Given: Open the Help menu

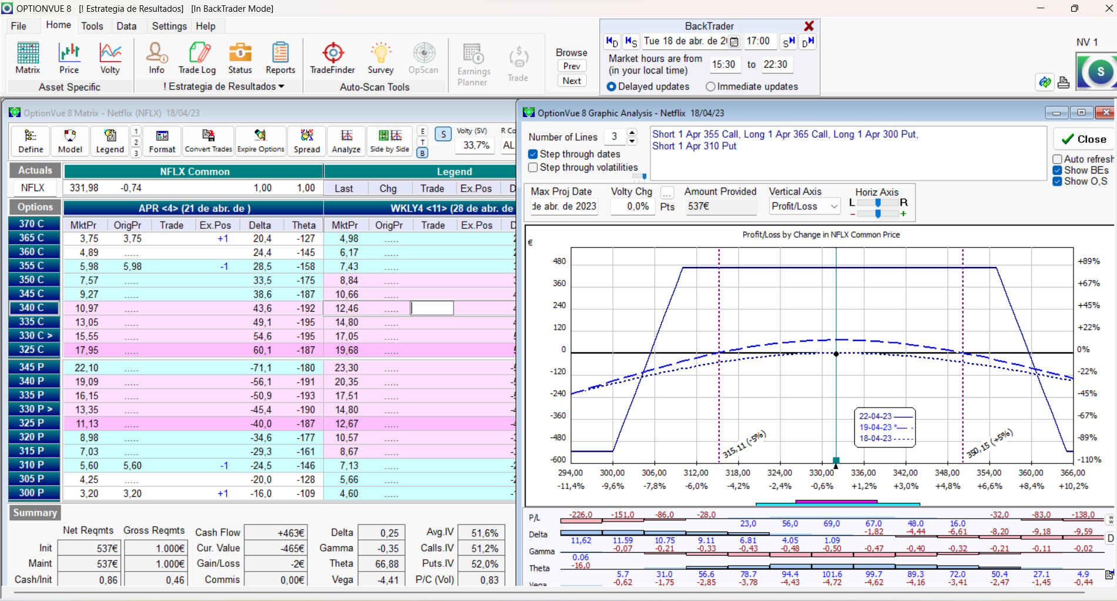Looking at the screenshot, I should click(x=206, y=26).
